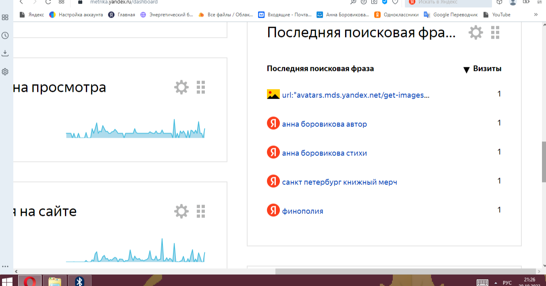
Task: Click grid icon of 'Последняя поисковая фраза' widget
Action: 495,33
